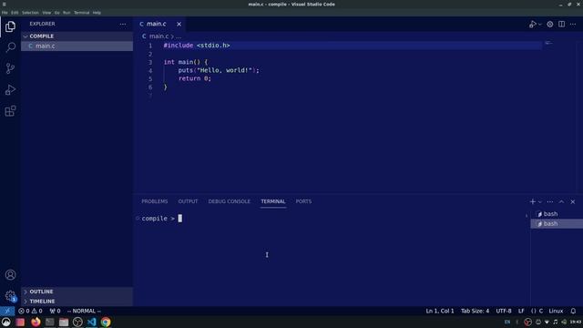Close the terminal panel
583x328 pixels.
click(573, 201)
